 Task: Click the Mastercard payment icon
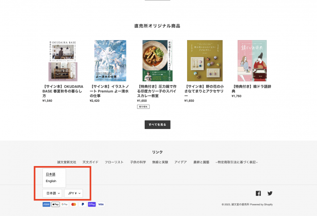(74, 204)
